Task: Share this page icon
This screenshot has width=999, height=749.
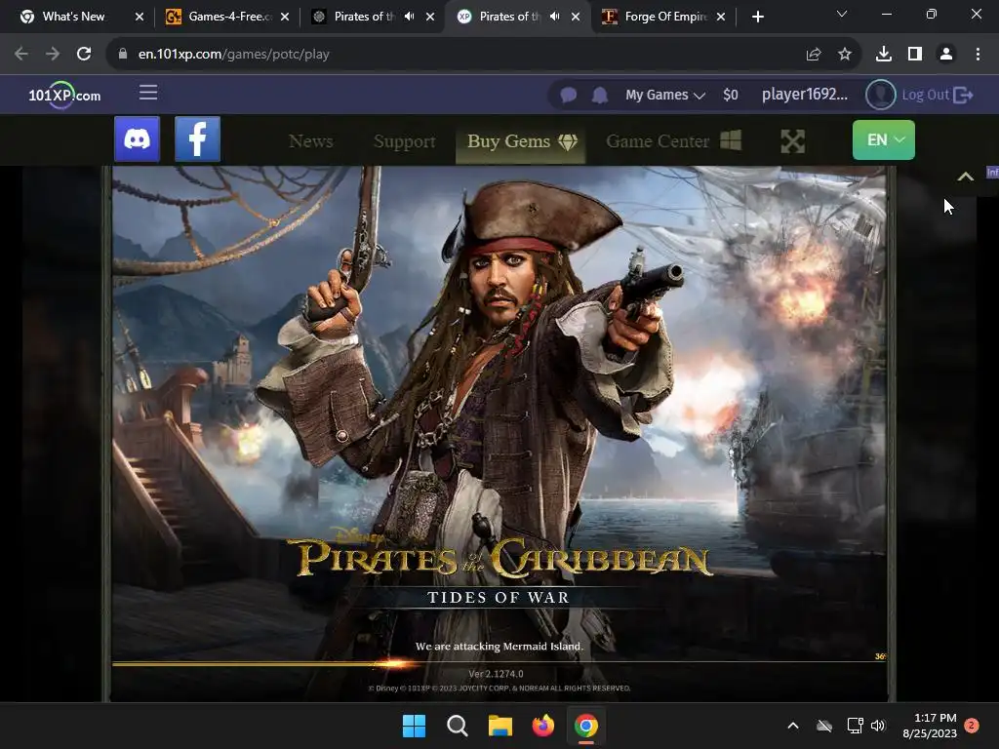Action: pos(813,55)
